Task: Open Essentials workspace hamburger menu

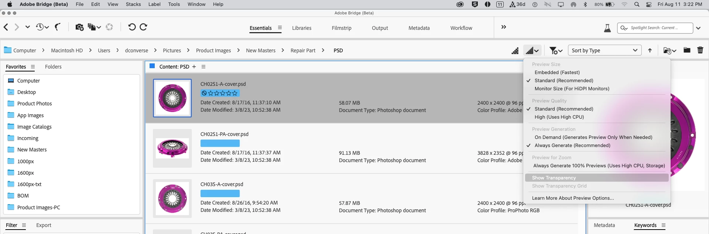Action: click(x=280, y=28)
